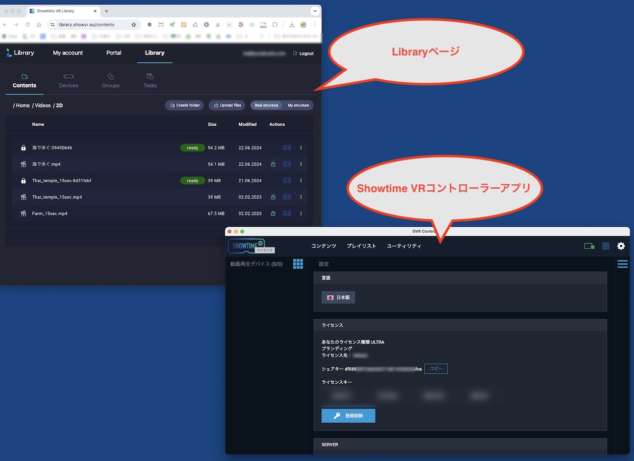This screenshot has width=634, height=461.
Task: Click video file icon of Farm_15sec.mp4
Action: point(23,213)
